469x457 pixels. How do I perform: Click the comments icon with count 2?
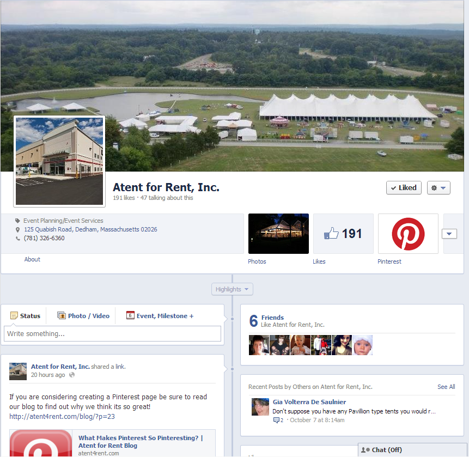(x=278, y=420)
